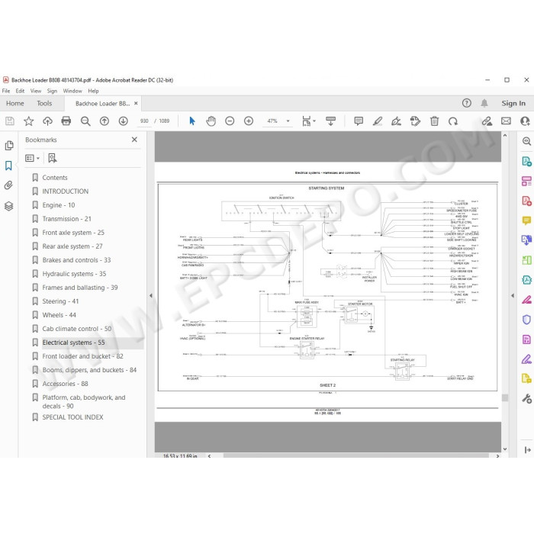The width and height of the screenshot is (534, 534).
Task: Click the Save file icon
Action: point(10,121)
